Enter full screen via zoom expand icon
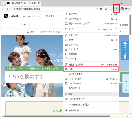This screenshot has width=132, height=118. (116, 29)
